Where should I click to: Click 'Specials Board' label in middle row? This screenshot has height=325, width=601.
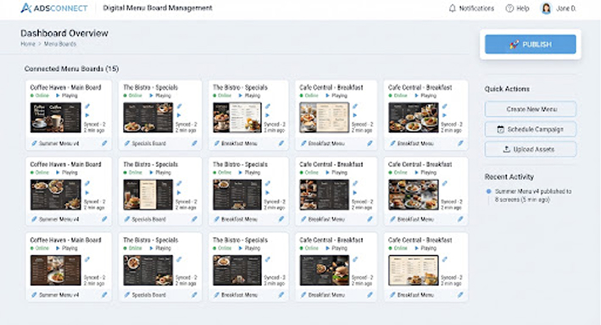148,219
